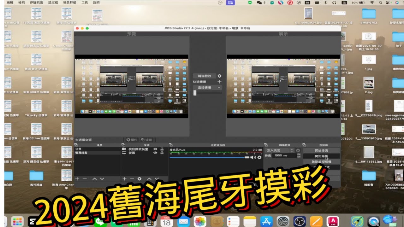Add a new scene with the plus icon
This screenshot has width=404, height=227.
coord(77,179)
